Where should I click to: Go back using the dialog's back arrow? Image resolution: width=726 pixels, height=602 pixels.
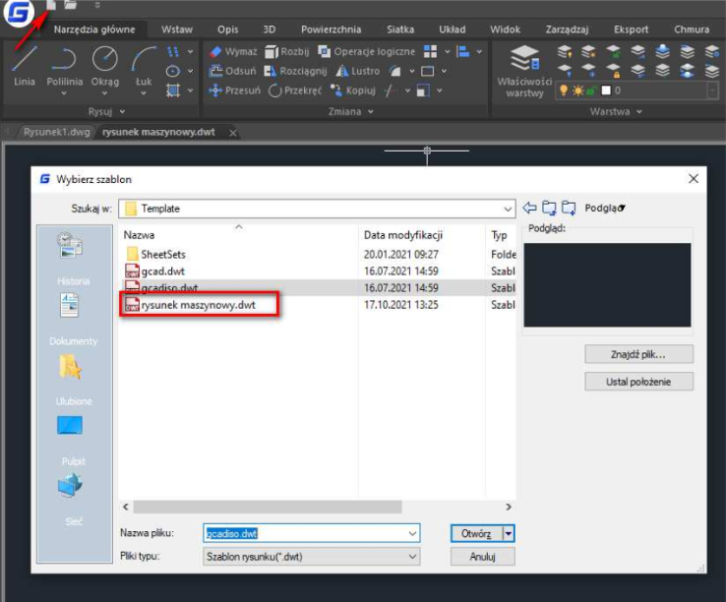pos(530,208)
